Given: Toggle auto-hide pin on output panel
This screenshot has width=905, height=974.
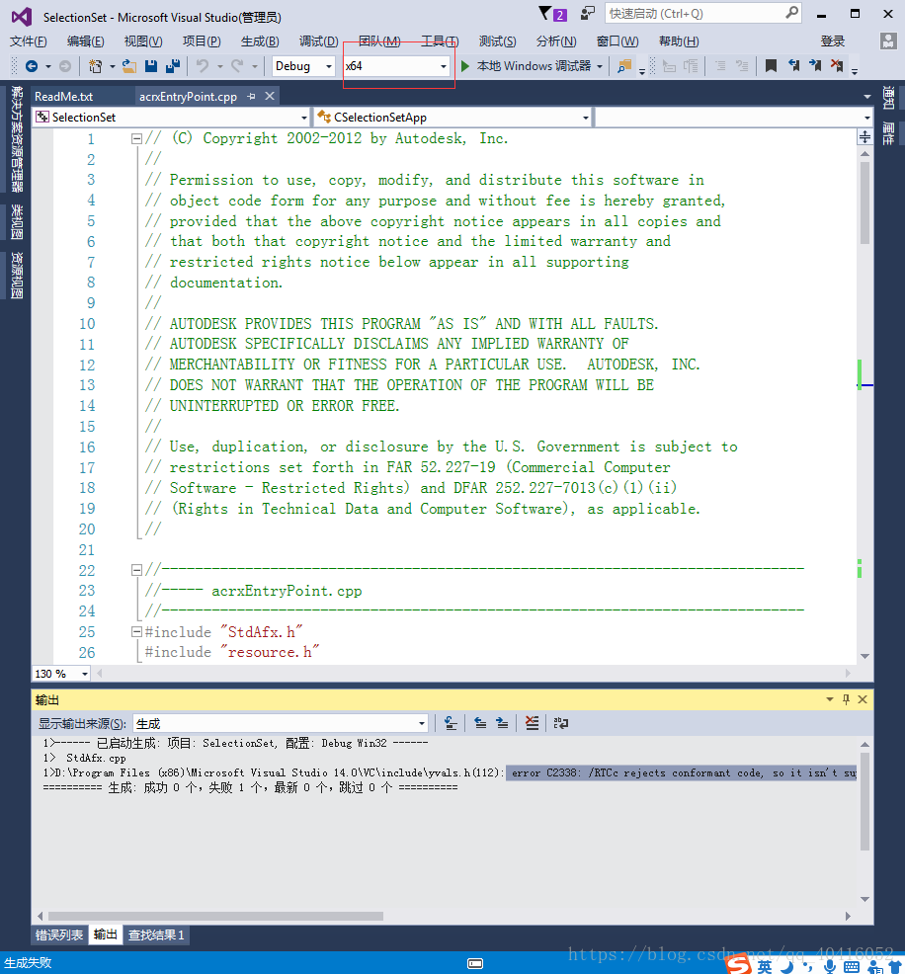Looking at the screenshot, I should (x=846, y=699).
